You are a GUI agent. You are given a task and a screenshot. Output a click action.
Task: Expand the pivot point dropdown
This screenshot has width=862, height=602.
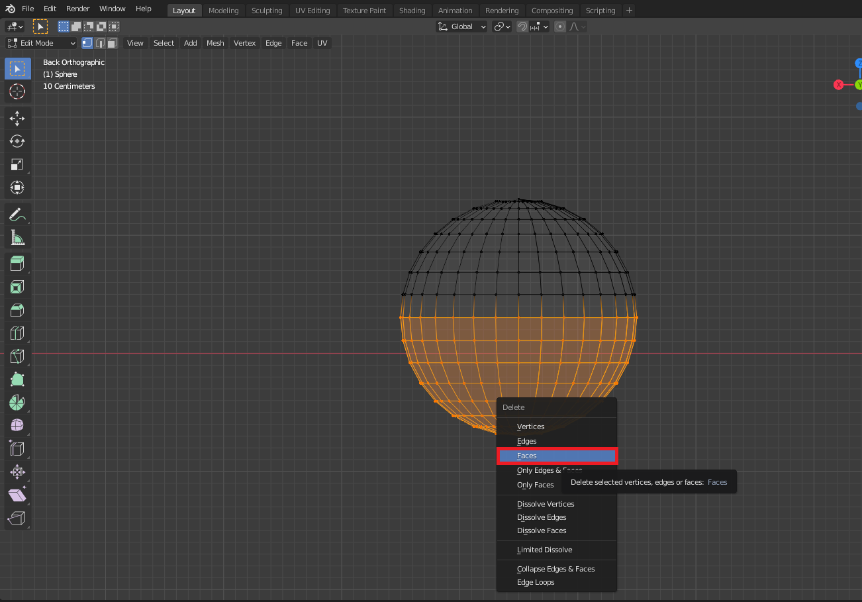click(503, 26)
